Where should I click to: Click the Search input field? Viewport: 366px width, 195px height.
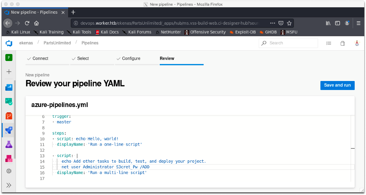click(x=288, y=43)
